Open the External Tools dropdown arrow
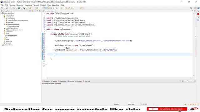Viewport: 200px width, 112px height. 26,8
